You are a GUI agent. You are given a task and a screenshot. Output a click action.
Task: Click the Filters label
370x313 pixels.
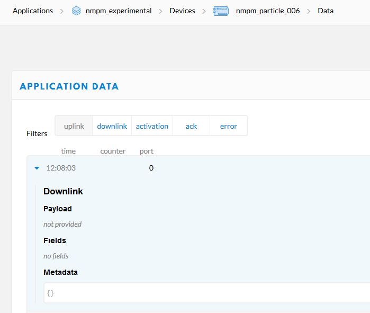(37, 133)
